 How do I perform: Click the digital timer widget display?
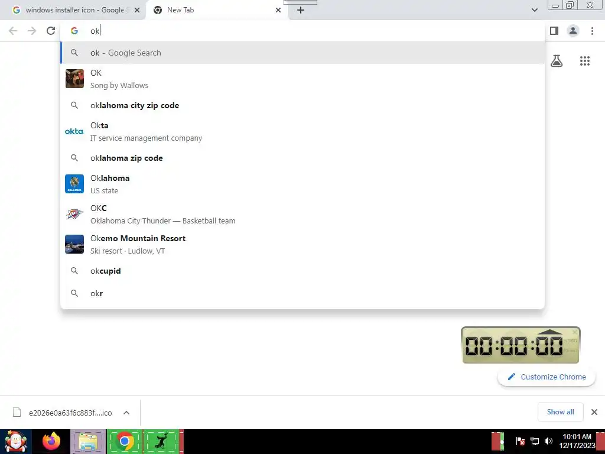tap(515, 346)
